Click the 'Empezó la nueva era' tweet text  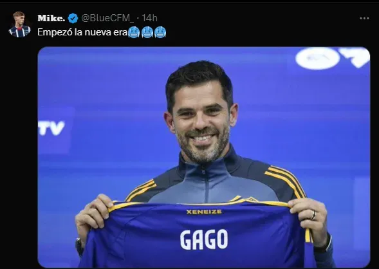[x=82, y=32]
